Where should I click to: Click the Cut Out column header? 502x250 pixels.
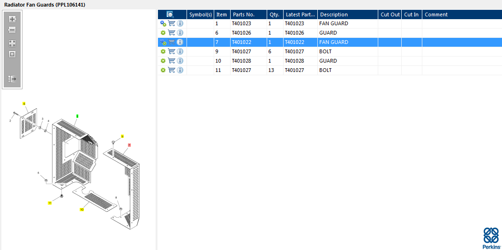(390, 14)
